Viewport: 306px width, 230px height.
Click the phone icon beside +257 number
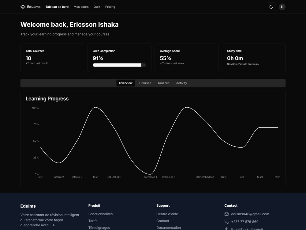[x=226, y=222]
